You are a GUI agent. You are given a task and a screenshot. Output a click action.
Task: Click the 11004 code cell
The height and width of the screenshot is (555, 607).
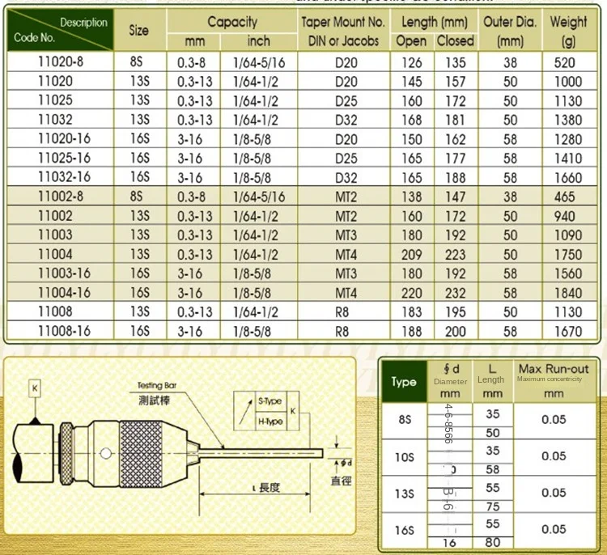(55, 254)
